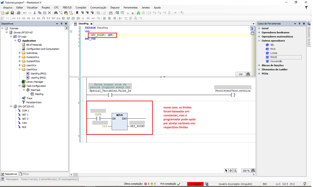Image resolution: width=313 pixels, height=187 pixels.
Task: Switch declaration editor to textual view
Action: point(252,28)
